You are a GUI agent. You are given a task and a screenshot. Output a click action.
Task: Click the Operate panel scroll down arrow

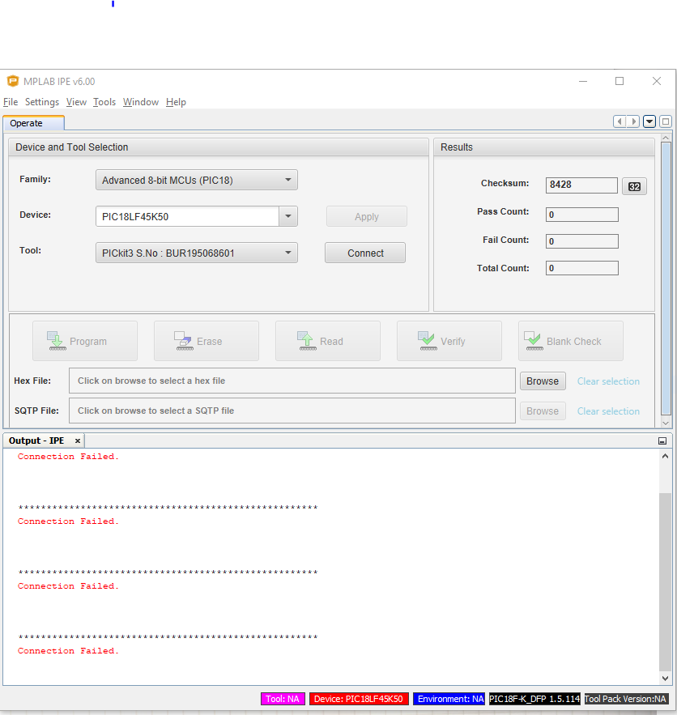[x=666, y=423]
